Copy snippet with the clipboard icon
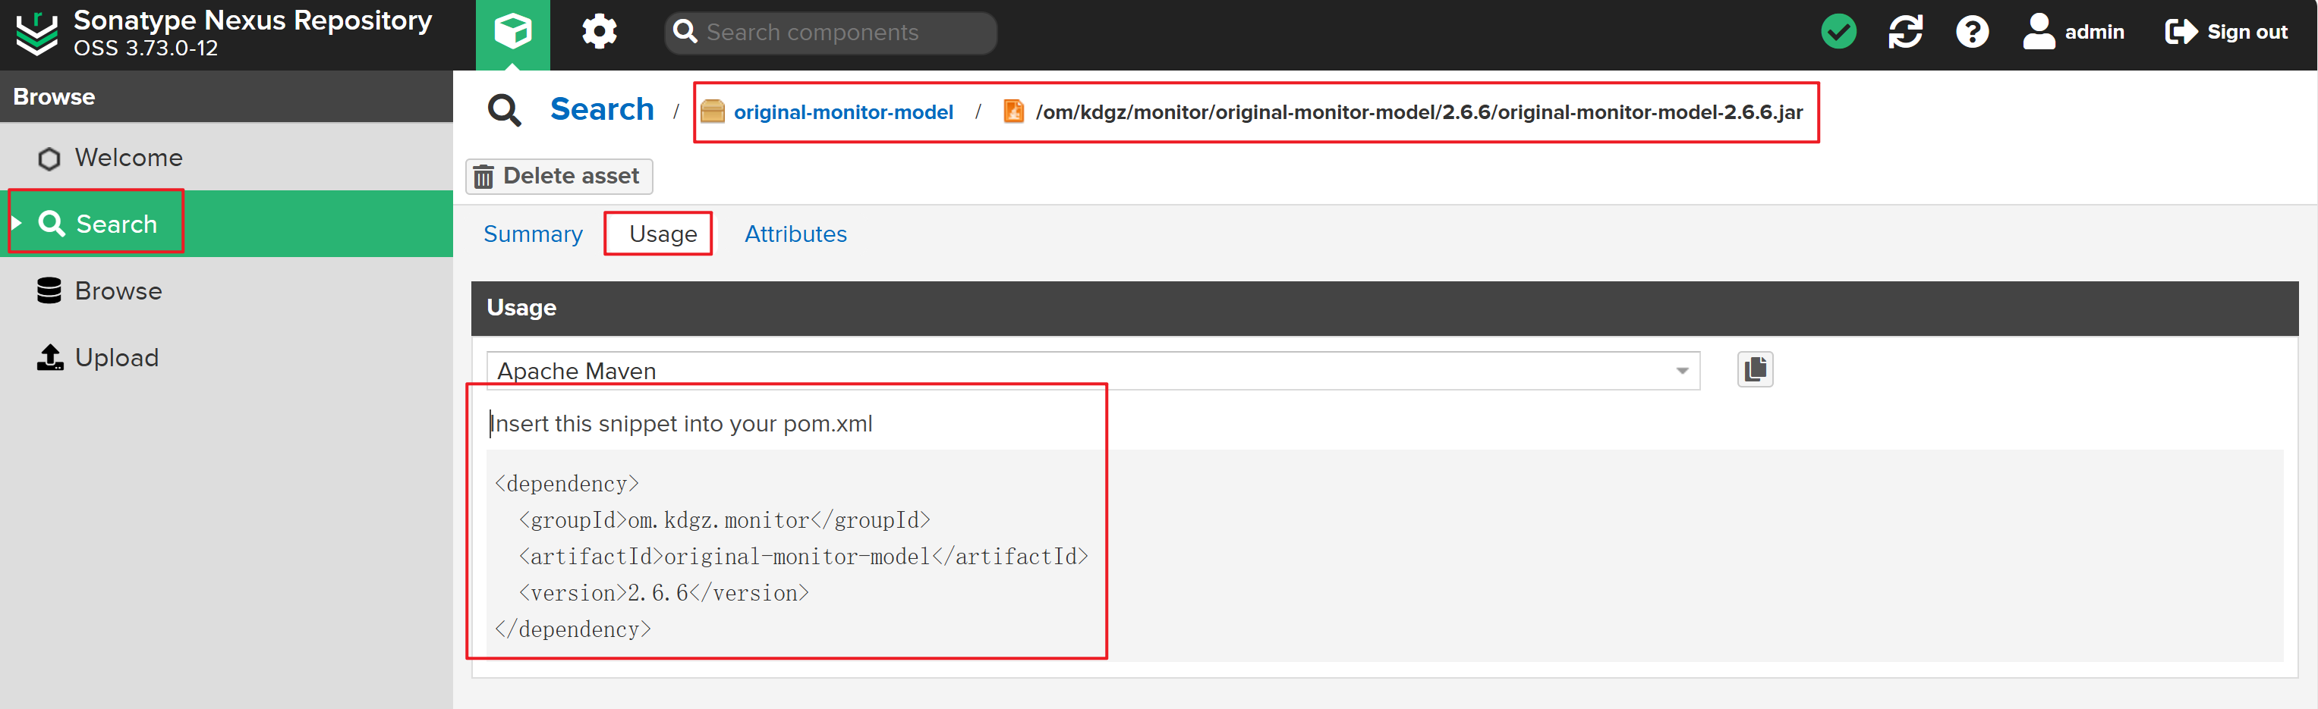 (x=1755, y=369)
